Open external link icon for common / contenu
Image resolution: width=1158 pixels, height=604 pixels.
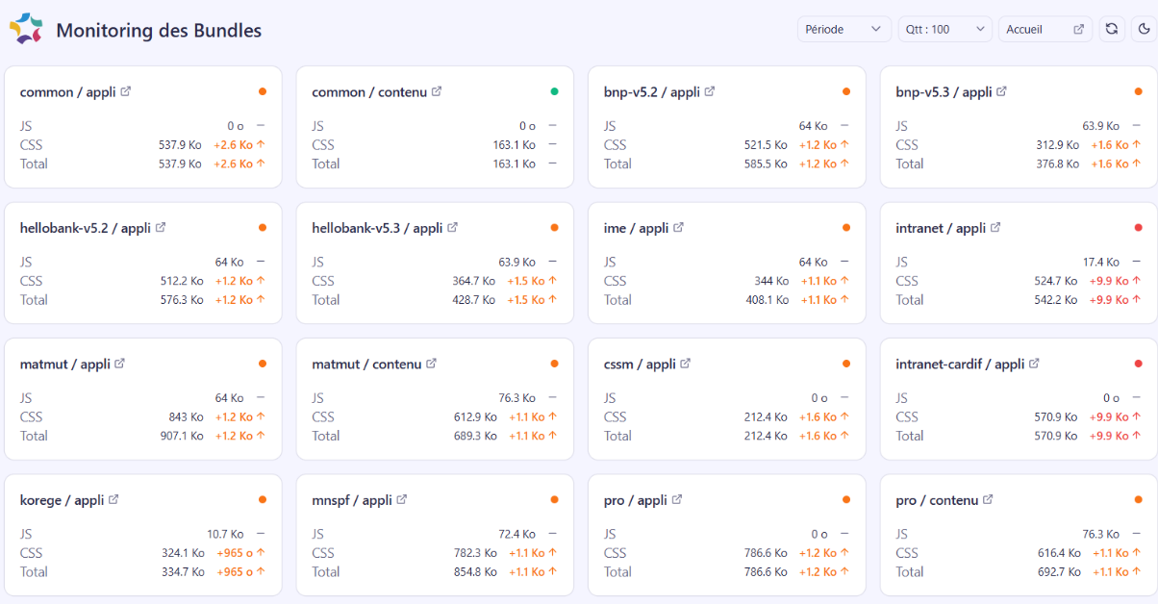pyautogui.click(x=437, y=92)
